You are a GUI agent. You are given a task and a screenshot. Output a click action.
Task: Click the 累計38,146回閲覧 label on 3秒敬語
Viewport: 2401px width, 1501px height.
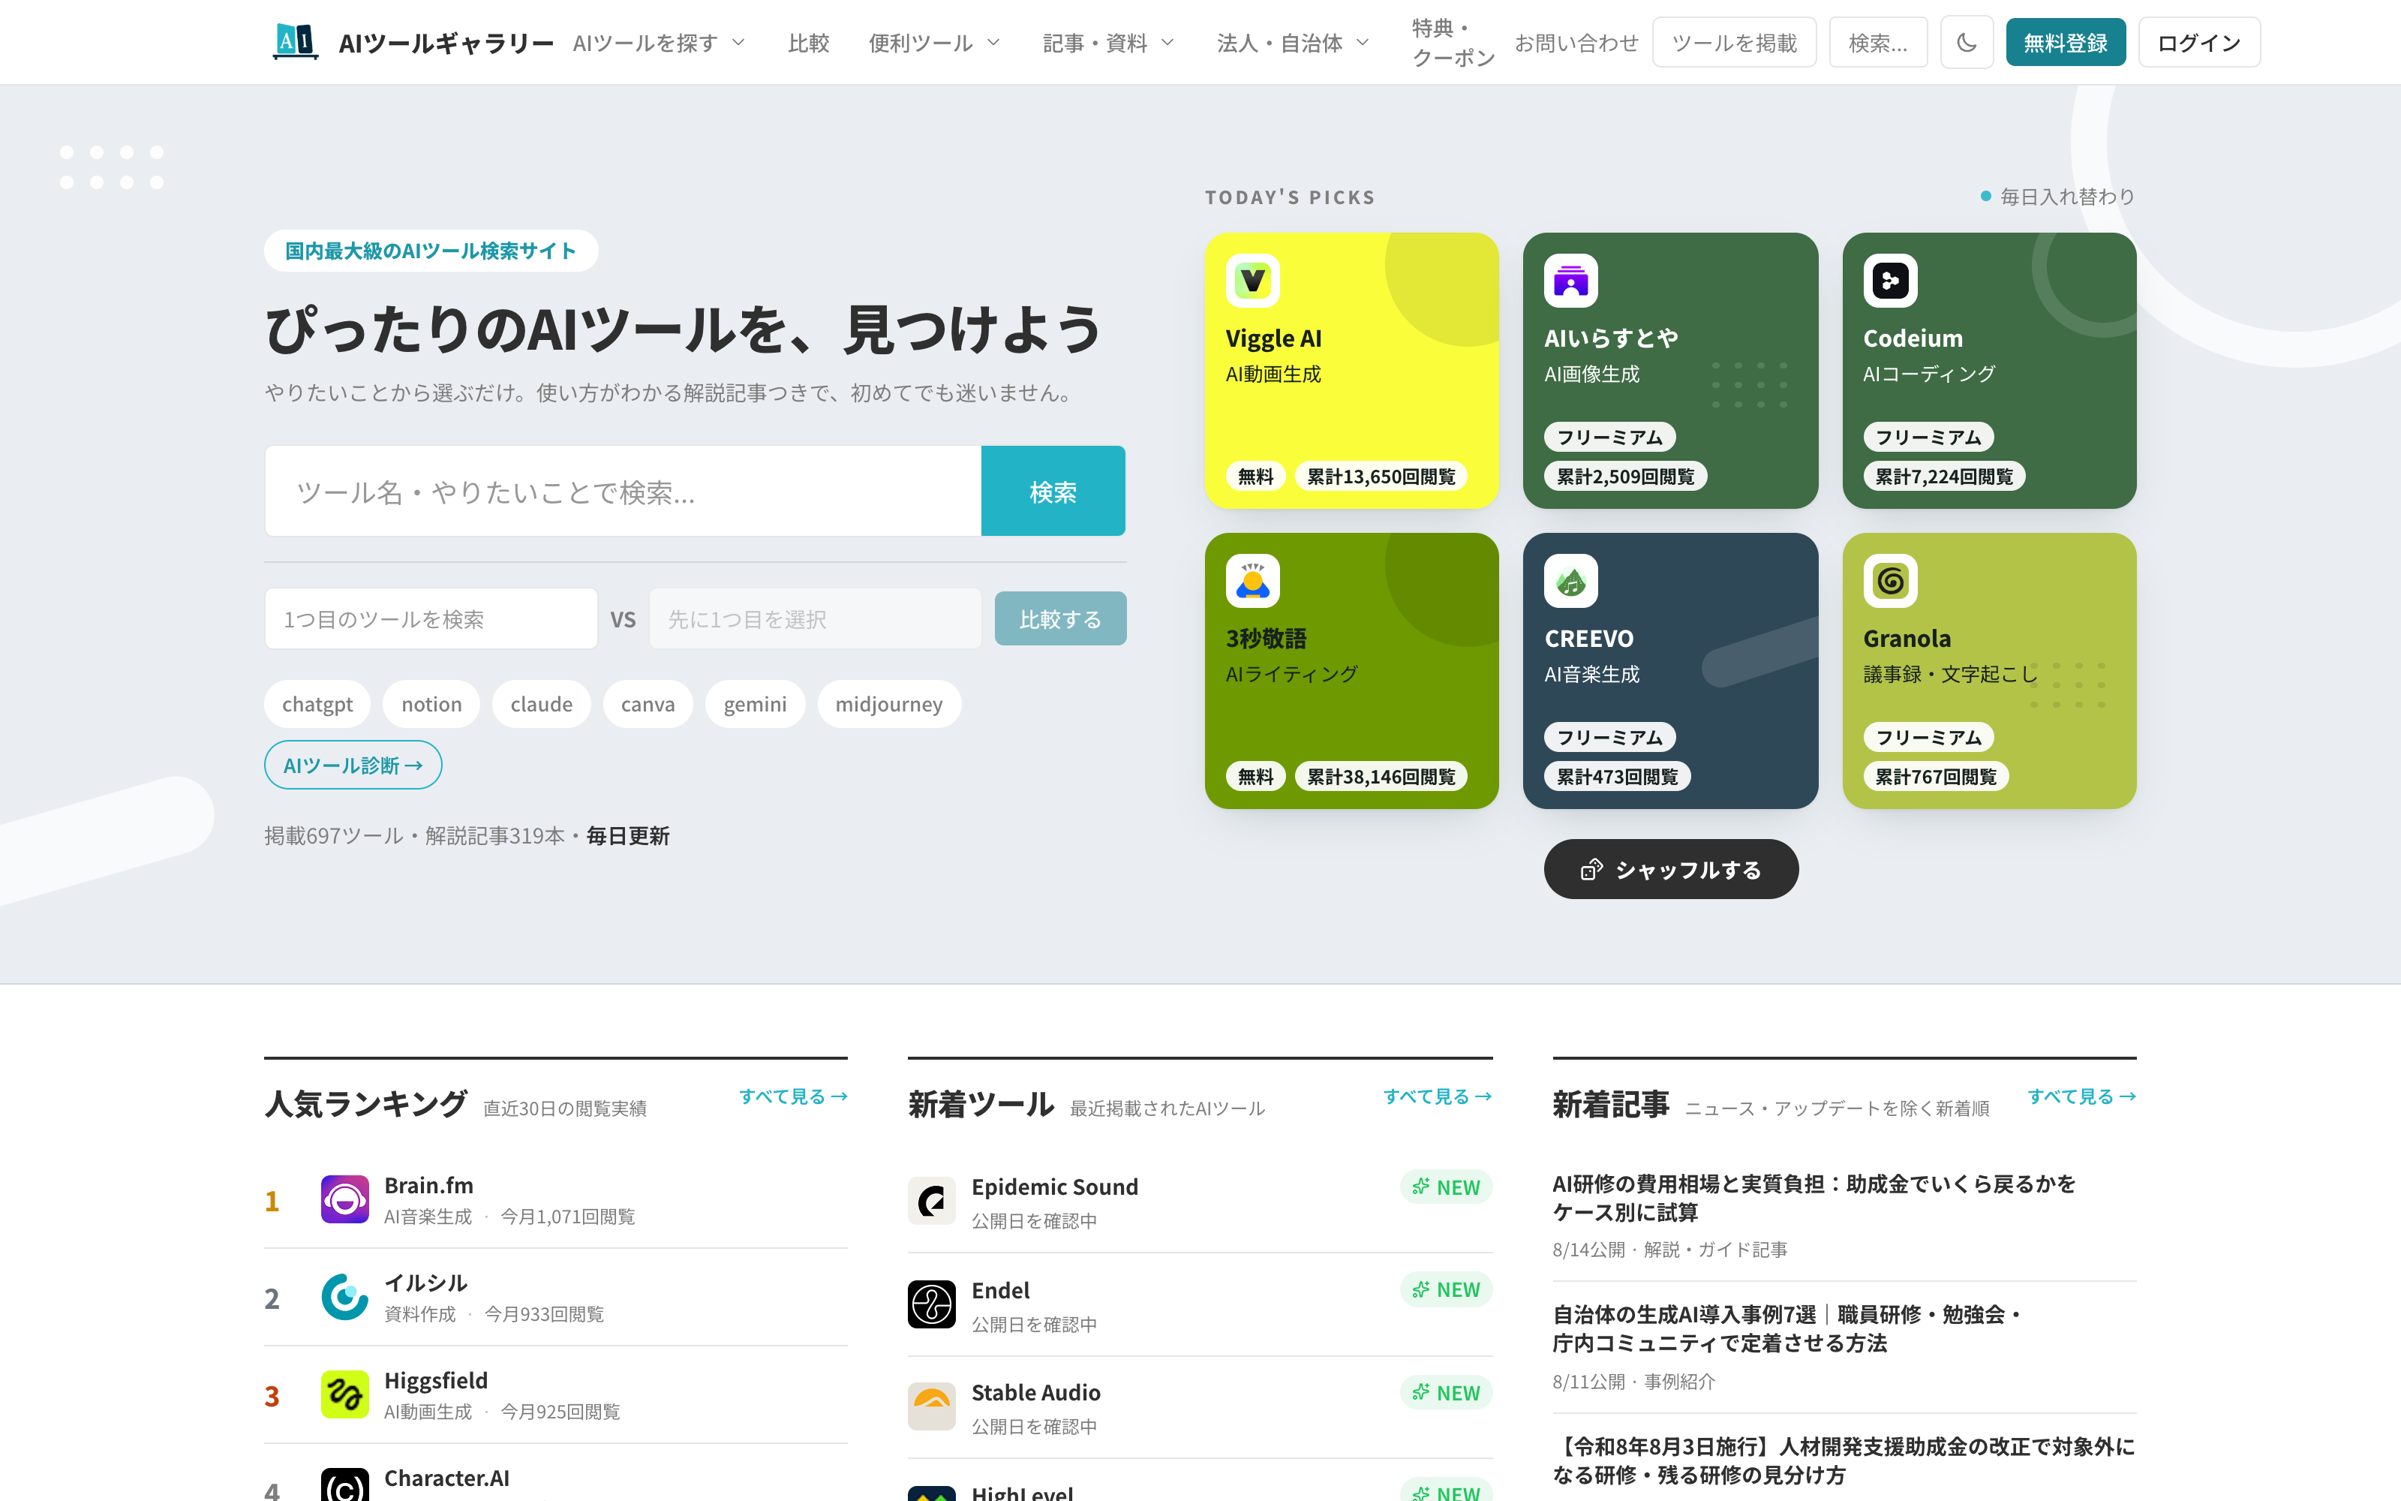click(x=1381, y=776)
